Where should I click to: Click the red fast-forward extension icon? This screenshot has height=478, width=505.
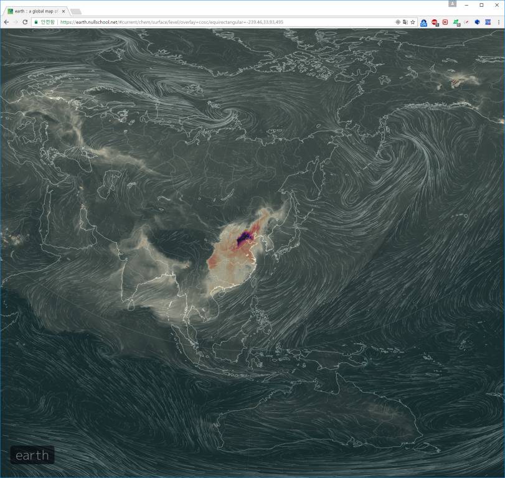pos(445,22)
